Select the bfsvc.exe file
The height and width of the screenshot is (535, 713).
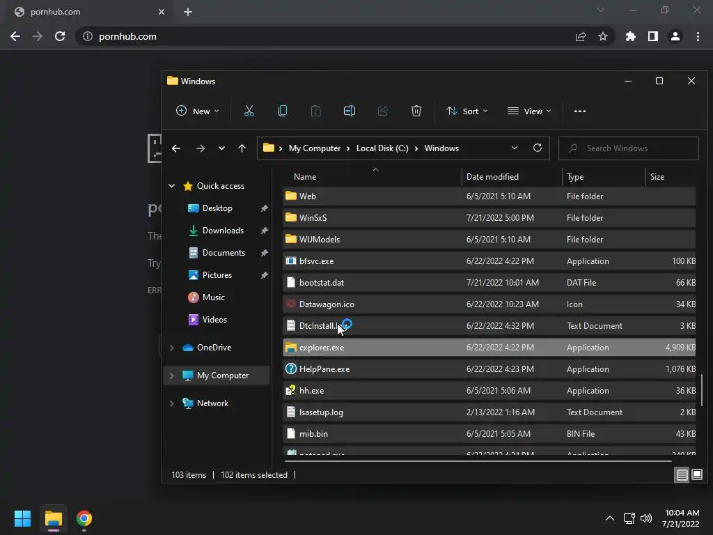coord(489,261)
